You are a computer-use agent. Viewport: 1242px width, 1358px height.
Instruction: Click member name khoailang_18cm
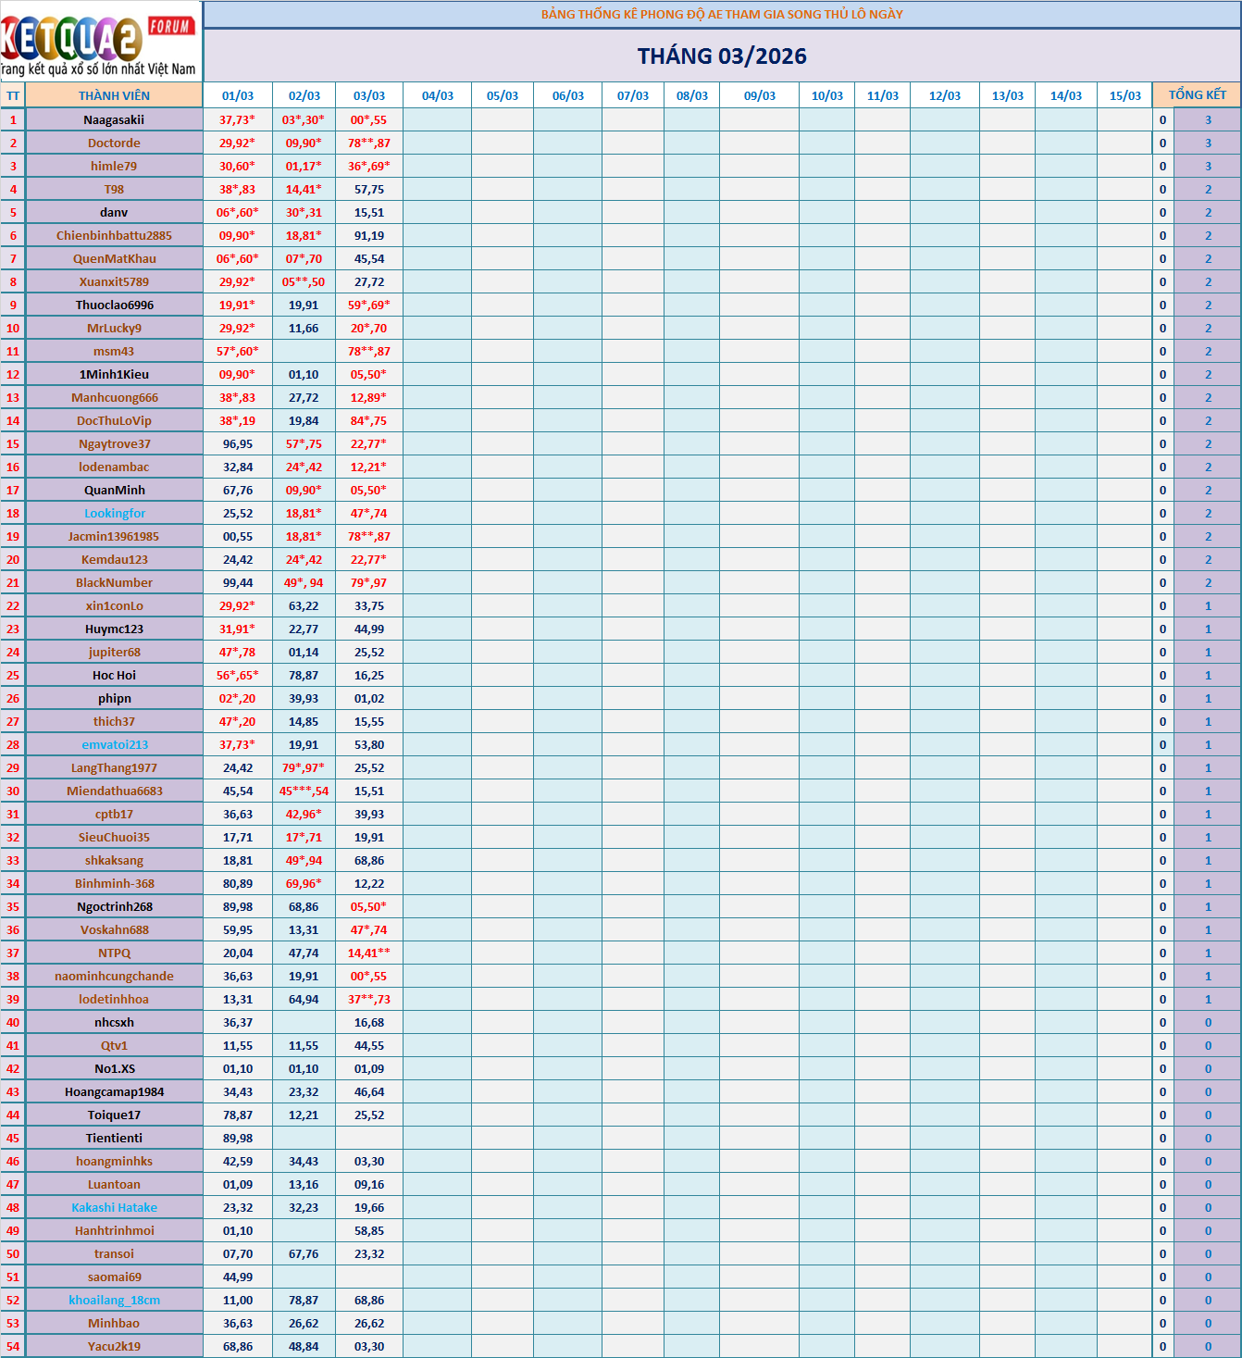point(115,1300)
